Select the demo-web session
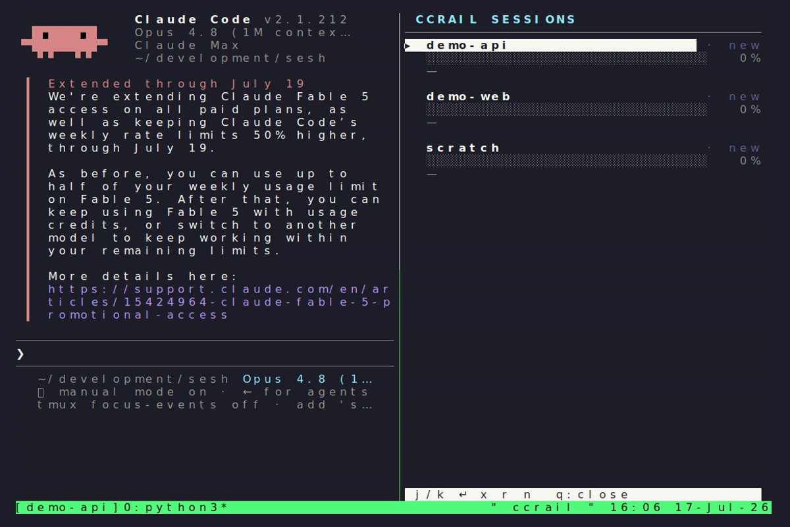The height and width of the screenshot is (527, 790). click(468, 97)
